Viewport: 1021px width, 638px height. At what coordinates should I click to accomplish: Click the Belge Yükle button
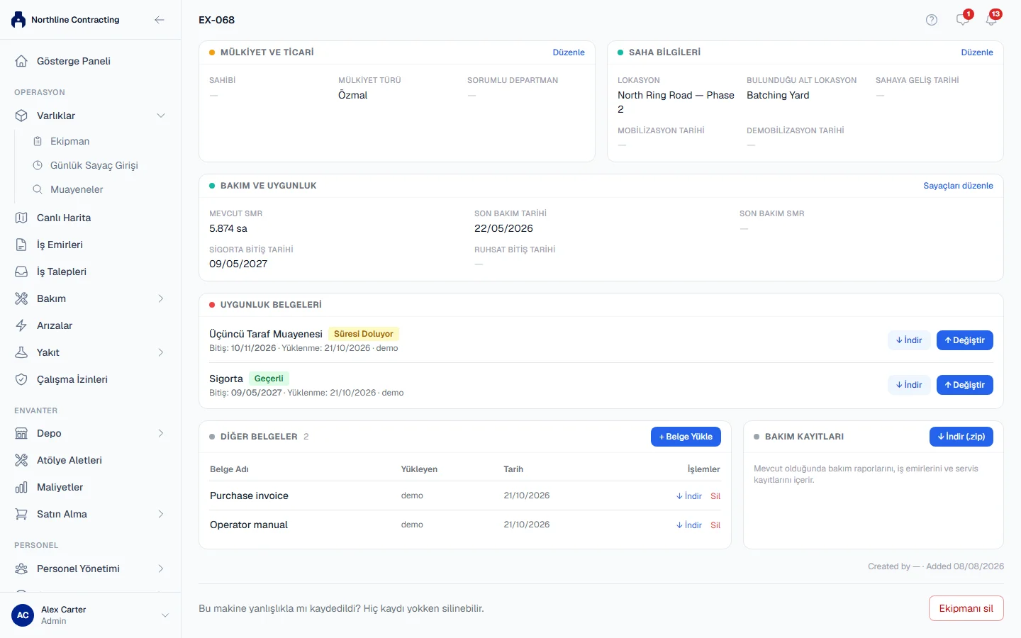click(x=686, y=437)
